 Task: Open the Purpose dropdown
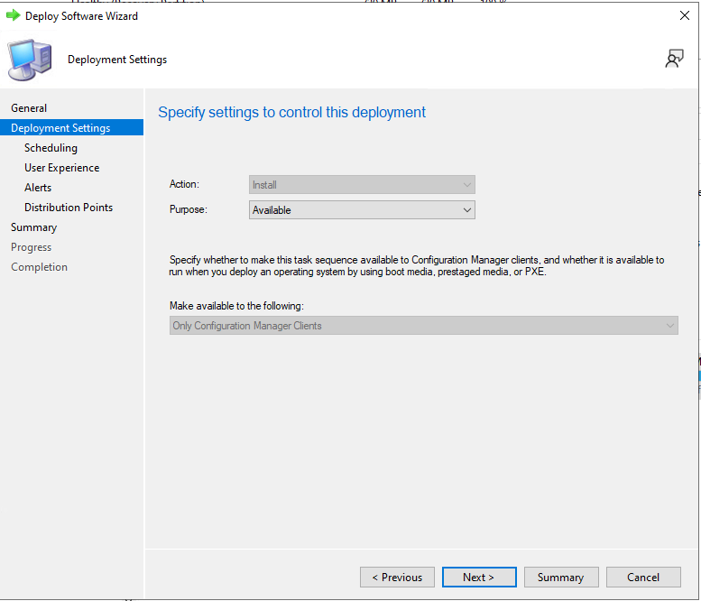[362, 210]
